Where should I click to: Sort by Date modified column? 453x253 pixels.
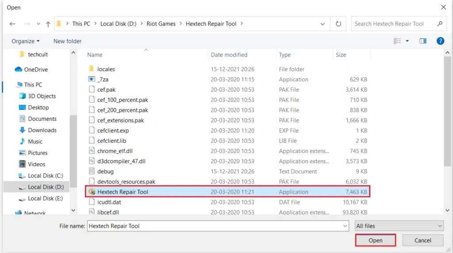229,55
